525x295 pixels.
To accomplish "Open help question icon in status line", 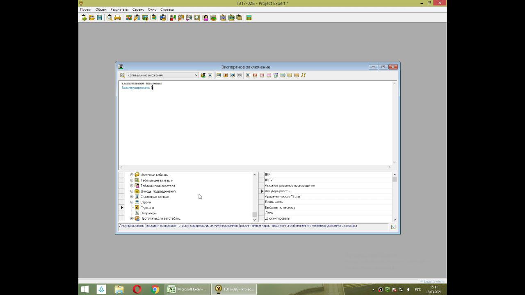I will pyautogui.click(x=393, y=227).
